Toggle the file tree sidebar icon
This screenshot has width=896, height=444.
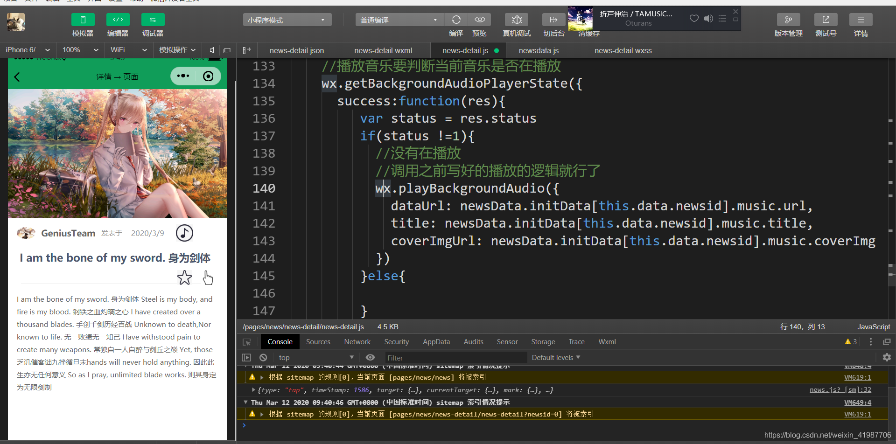[x=247, y=50]
